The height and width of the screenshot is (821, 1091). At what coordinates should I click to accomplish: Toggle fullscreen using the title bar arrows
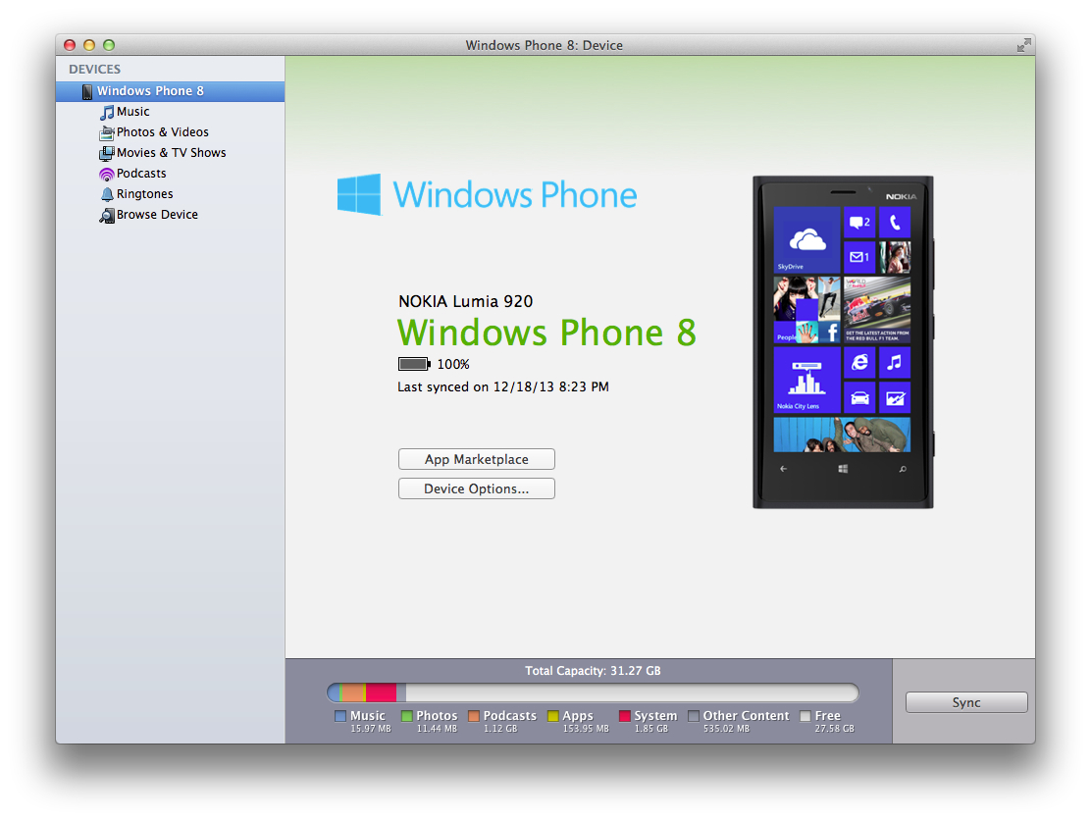pos(1023,45)
